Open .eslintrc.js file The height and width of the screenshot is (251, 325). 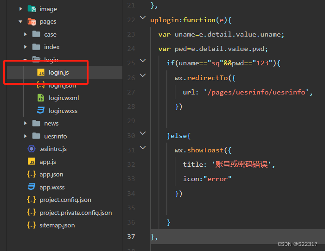(53, 149)
